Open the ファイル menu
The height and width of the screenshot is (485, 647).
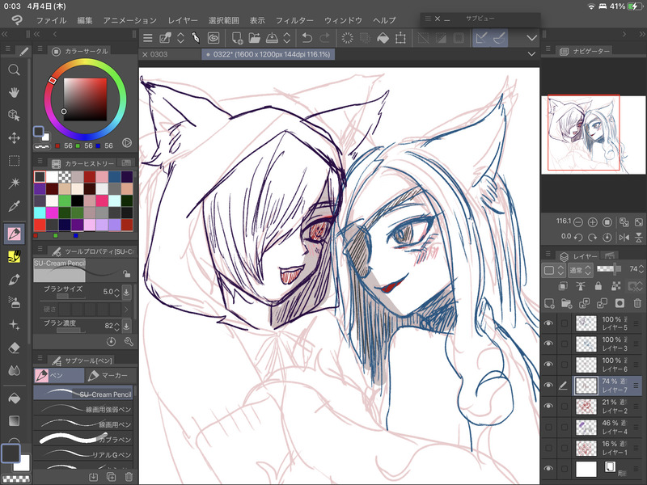click(51, 20)
